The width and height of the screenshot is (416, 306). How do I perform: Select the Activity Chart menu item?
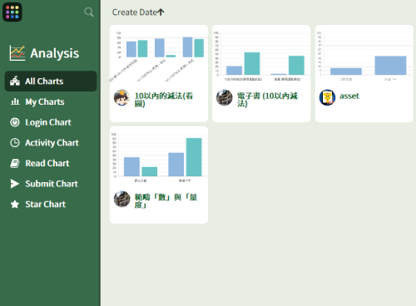51,143
